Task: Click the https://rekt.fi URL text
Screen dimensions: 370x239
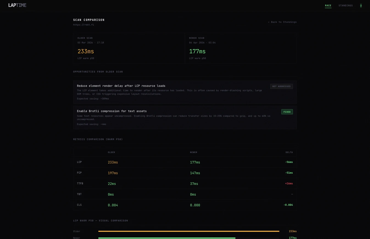Action: pos(84,25)
